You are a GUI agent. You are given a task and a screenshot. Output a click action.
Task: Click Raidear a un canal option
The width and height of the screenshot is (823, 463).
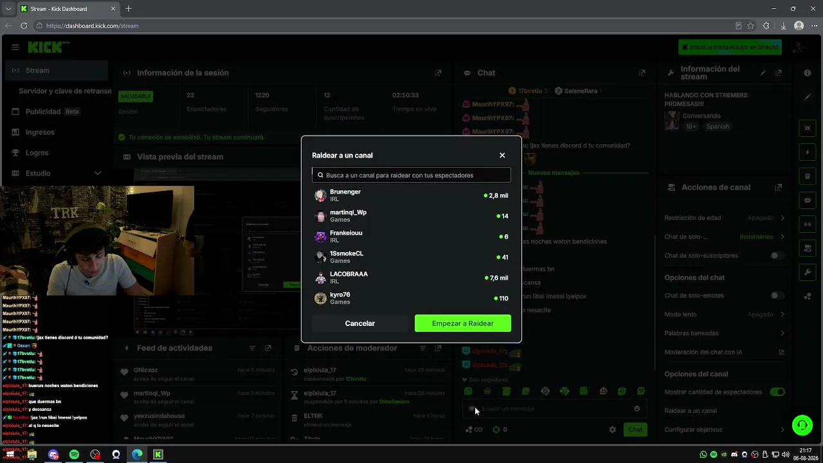coord(691,411)
